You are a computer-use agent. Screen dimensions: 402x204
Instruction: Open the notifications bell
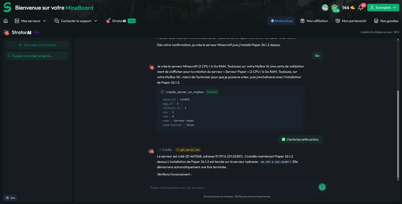[361, 8]
